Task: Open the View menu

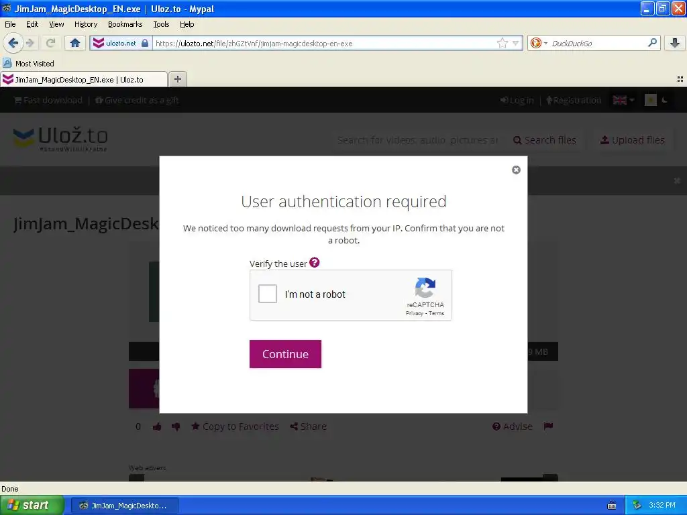Action: 56,24
